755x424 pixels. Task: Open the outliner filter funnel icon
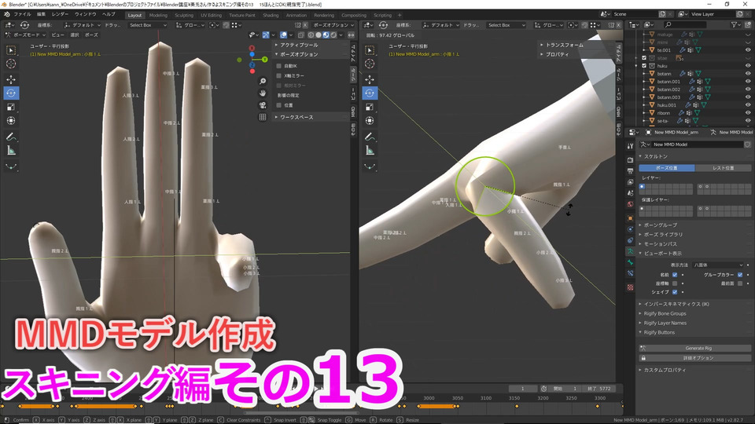pos(735,25)
